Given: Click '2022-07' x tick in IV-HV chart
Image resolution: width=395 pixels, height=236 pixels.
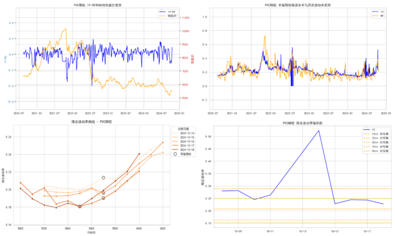Looking at the screenshot, I should click(x=90, y=114).
